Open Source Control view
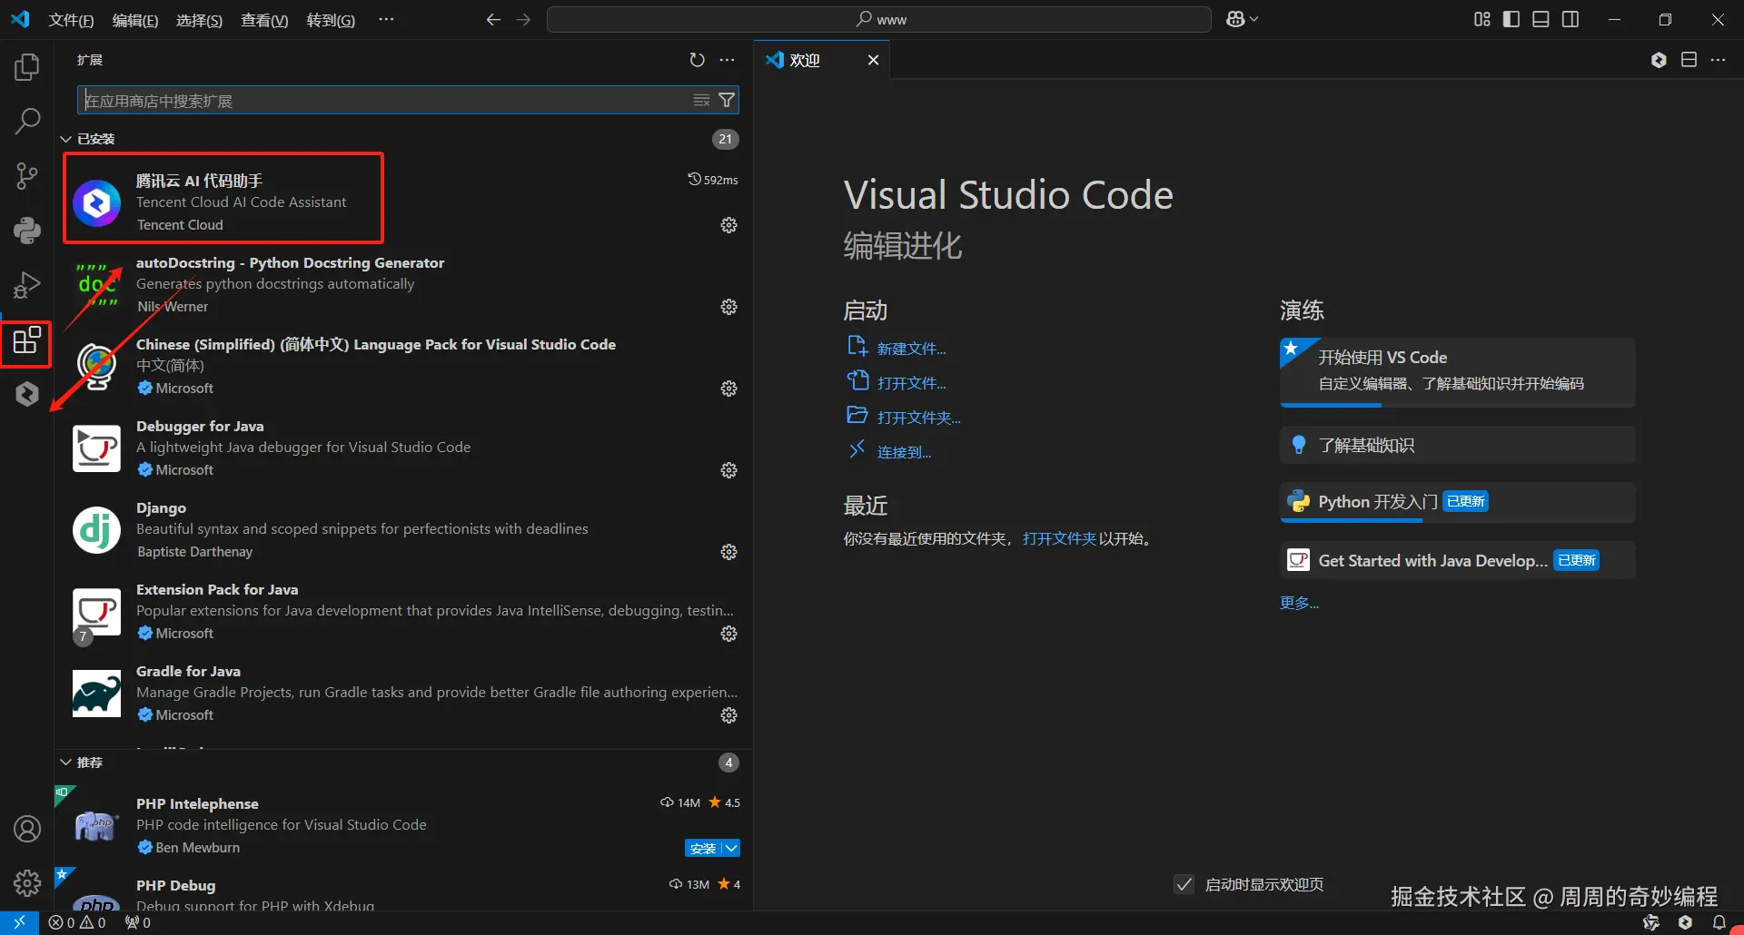This screenshot has width=1744, height=935. pos(27,176)
